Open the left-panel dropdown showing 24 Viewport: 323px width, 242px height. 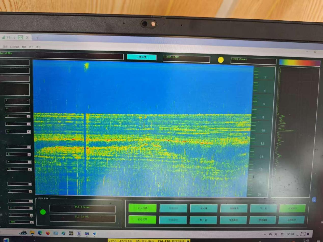[x=30, y=169]
